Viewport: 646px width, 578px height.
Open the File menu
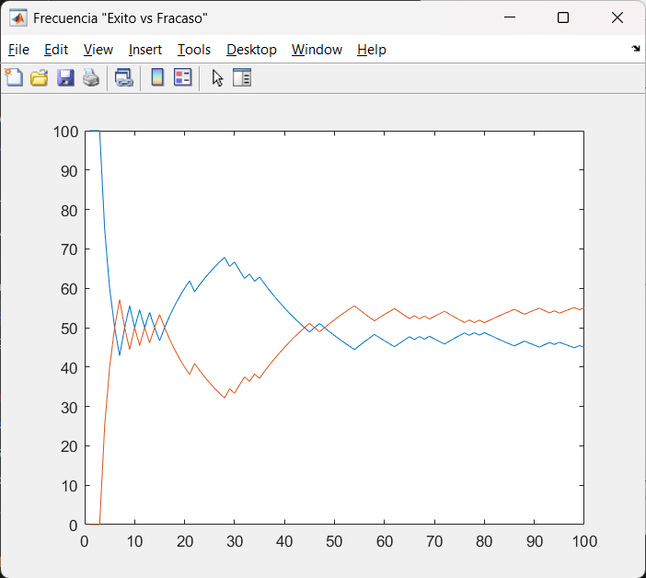(18, 50)
